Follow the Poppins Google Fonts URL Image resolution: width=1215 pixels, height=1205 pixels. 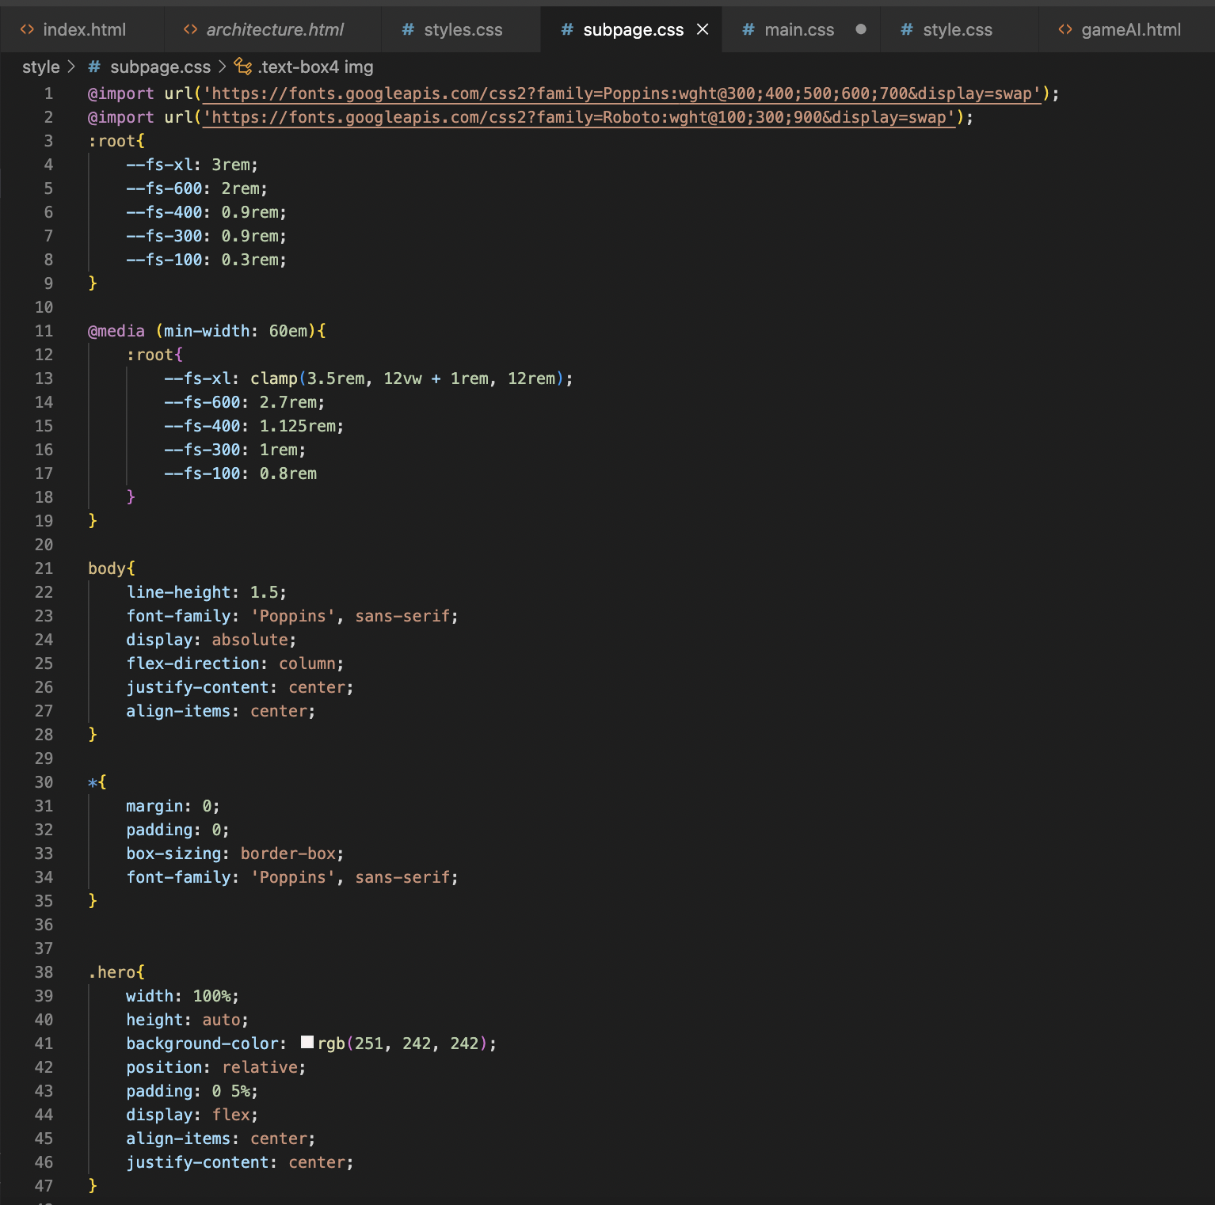(x=622, y=93)
